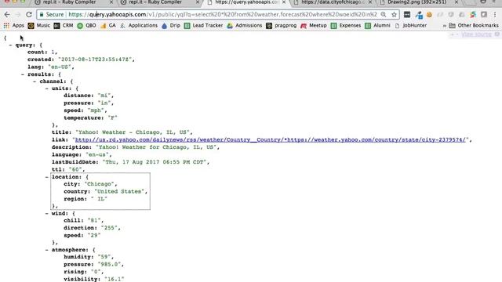Click the wind direction value "255"

(x=111, y=228)
